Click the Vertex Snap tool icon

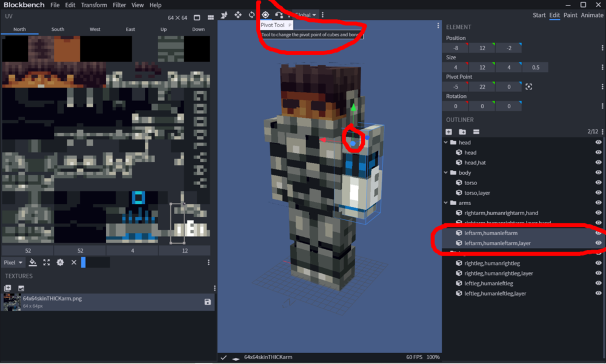pyautogui.click(x=279, y=15)
